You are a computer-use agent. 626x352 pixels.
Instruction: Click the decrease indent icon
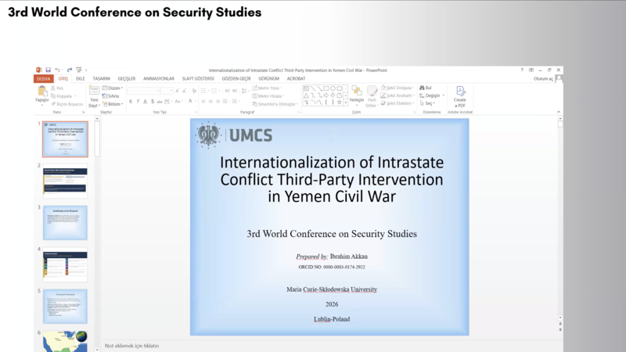pyautogui.click(x=228, y=91)
